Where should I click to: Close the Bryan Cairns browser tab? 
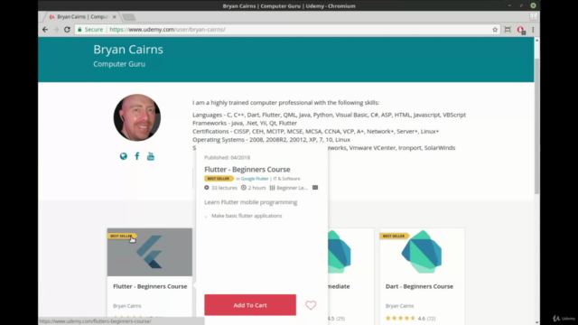coord(115,17)
